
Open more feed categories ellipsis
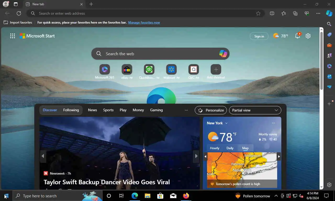click(x=186, y=110)
